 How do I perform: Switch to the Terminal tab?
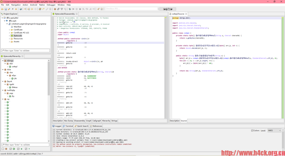point(68,126)
